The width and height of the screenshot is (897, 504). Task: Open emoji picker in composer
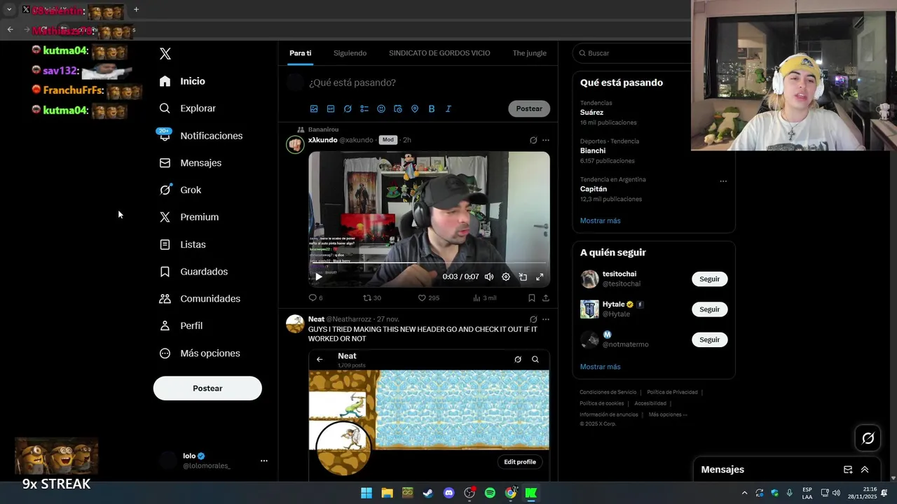tap(381, 108)
